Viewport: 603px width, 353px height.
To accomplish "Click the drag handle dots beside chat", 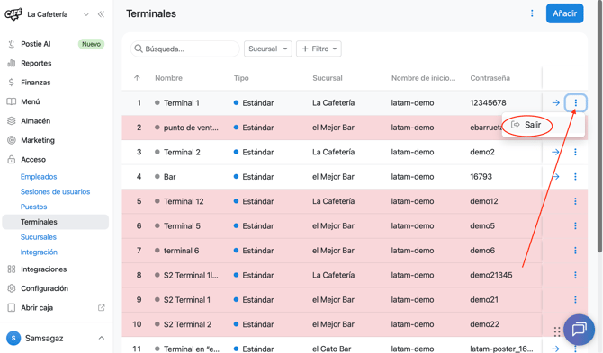I will 556,331.
